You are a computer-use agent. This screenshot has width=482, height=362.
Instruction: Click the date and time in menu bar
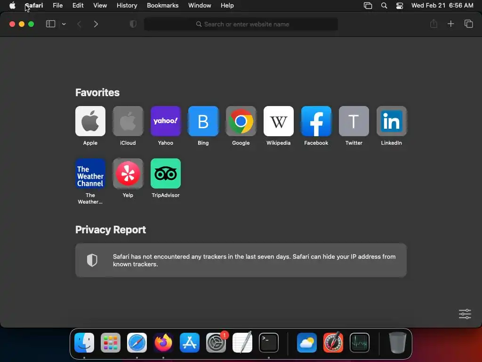pyautogui.click(x=442, y=6)
